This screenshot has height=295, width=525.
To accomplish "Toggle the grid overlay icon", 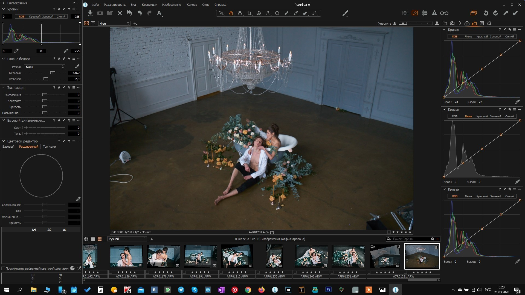I will pyautogui.click(x=425, y=13).
